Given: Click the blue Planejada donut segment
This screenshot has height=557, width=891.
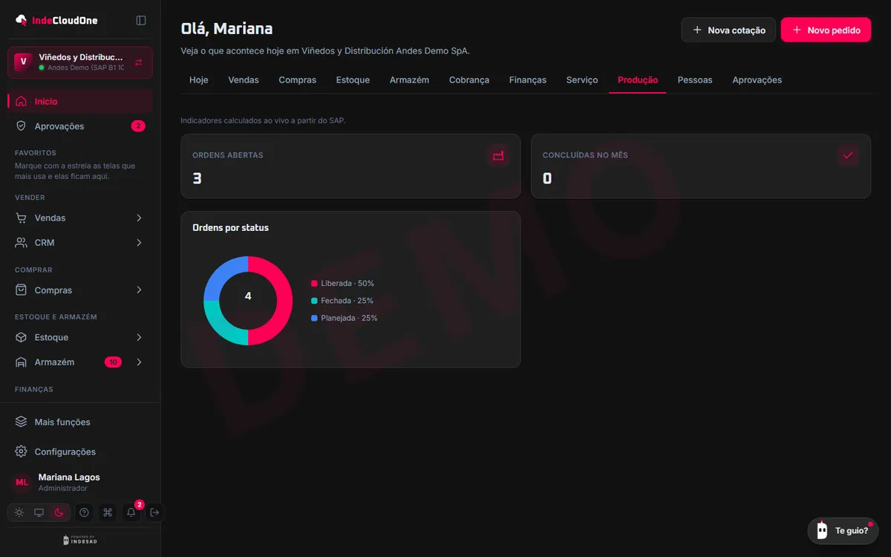Looking at the screenshot, I should click(221, 273).
